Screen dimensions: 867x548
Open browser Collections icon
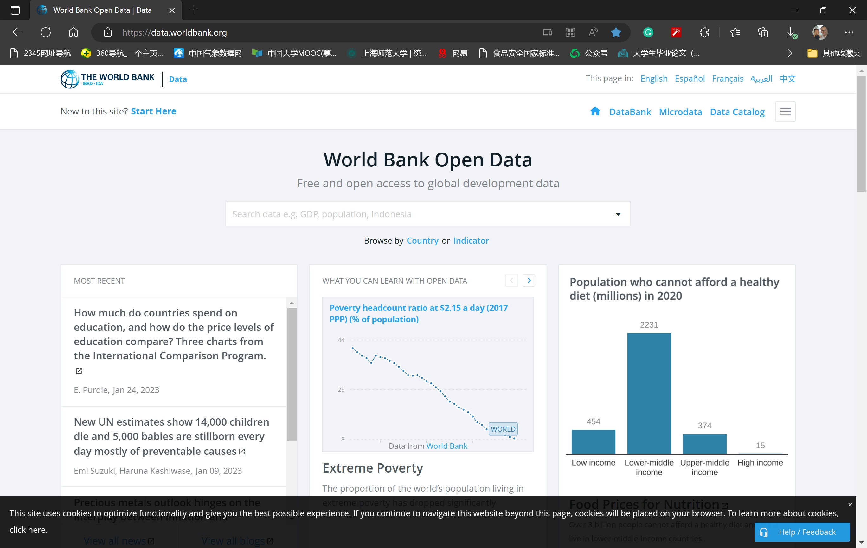(762, 32)
